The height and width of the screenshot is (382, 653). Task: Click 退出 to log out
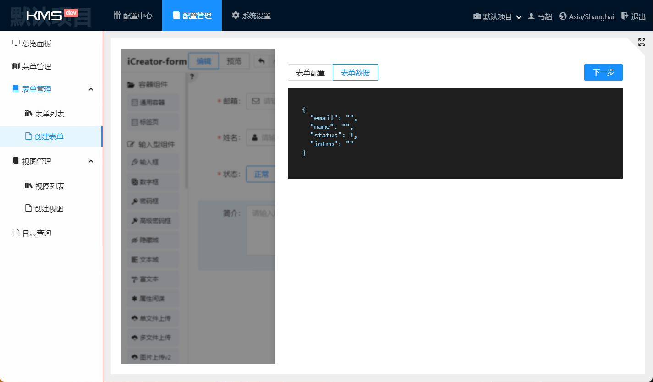click(633, 16)
